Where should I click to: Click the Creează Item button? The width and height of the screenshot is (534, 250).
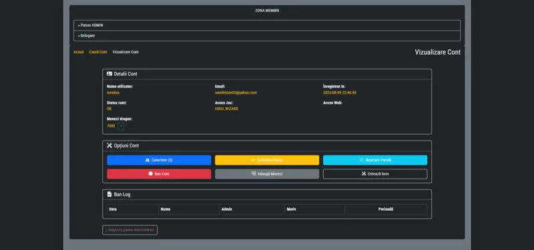pos(375,174)
